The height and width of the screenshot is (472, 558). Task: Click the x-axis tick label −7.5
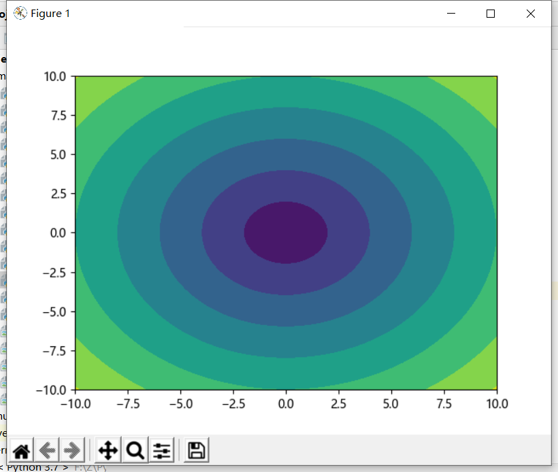128,404
